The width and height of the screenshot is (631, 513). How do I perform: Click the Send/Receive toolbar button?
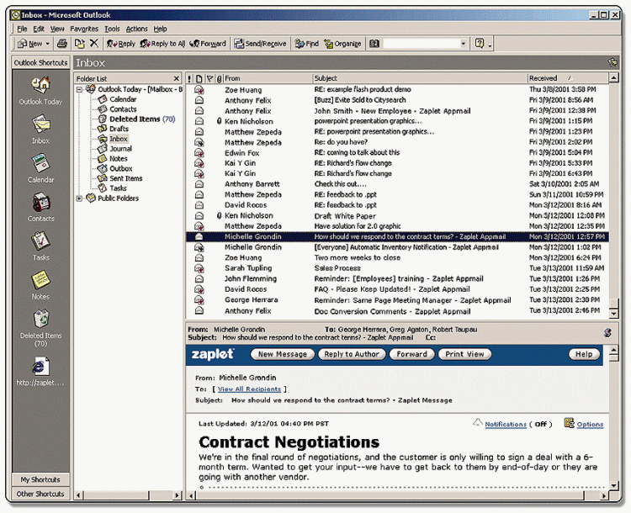click(260, 44)
